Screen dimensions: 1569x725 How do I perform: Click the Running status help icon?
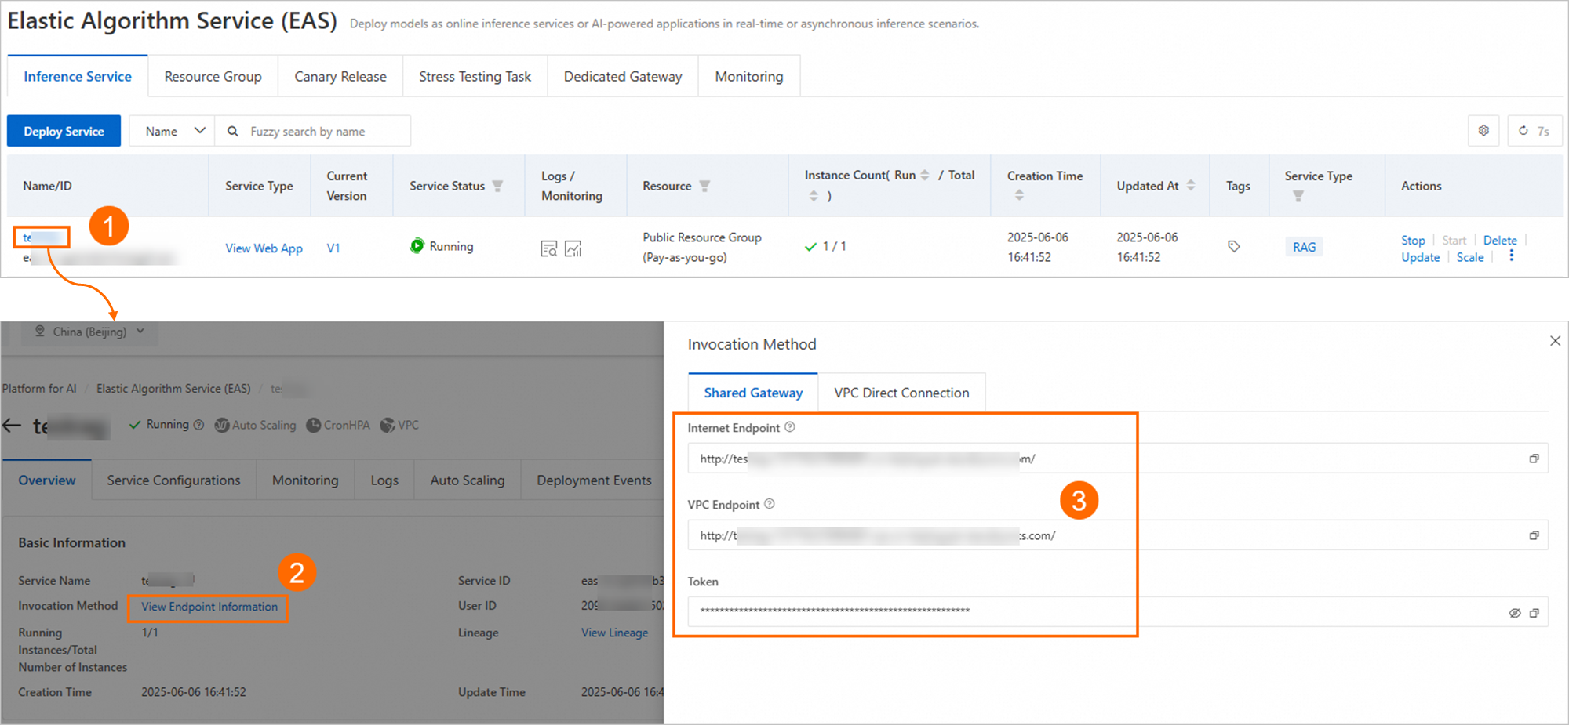[198, 425]
